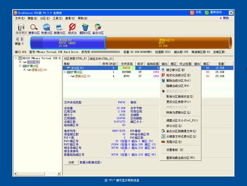This screenshot has width=247, height=186.
Task: Collapse 扩展分区 in the left tree
Action: click(20, 66)
